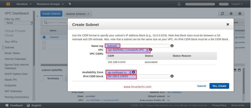Check the second subnet row checkbox
This screenshot has height=108, width=251.
[x=44, y=42]
